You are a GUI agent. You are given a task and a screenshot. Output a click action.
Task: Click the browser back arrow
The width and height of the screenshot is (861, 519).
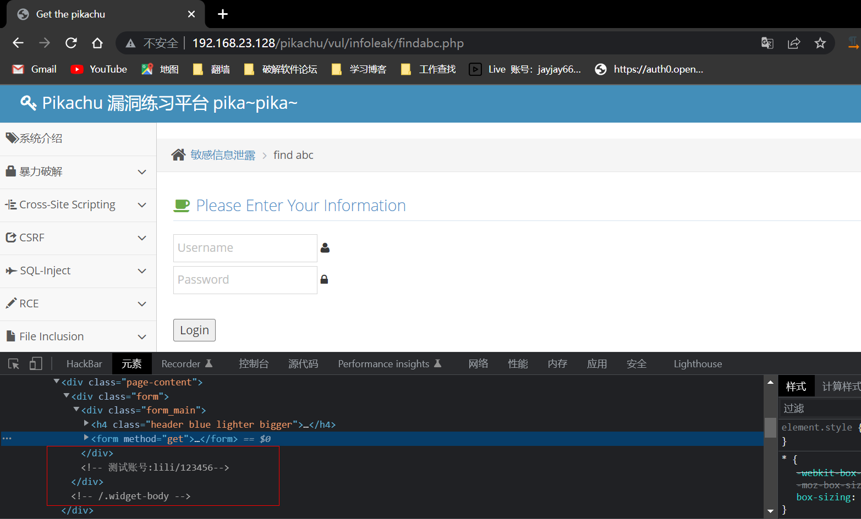tap(18, 43)
